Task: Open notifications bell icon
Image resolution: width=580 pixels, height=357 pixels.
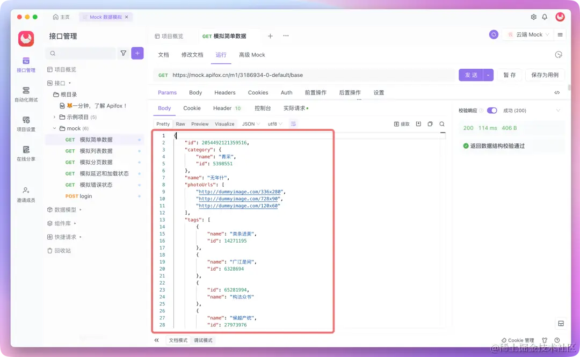Action: [x=545, y=17]
